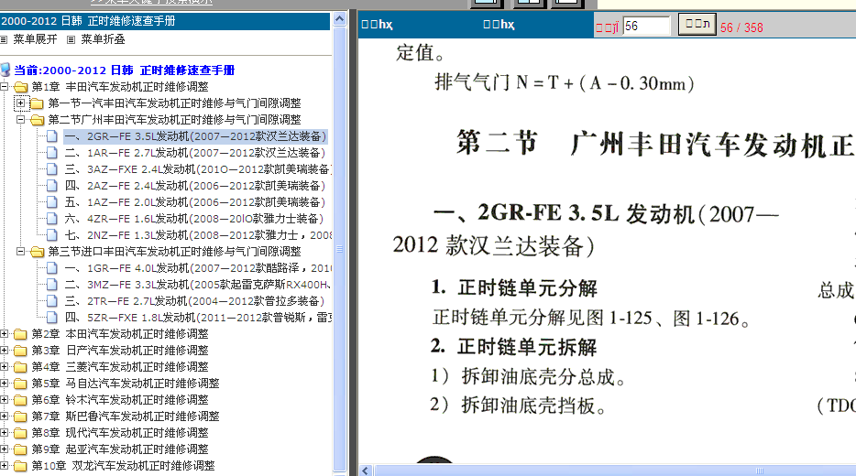The image size is (856, 476).
Task: Collapse 第三节进口丰田 section node
Action: point(21,252)
